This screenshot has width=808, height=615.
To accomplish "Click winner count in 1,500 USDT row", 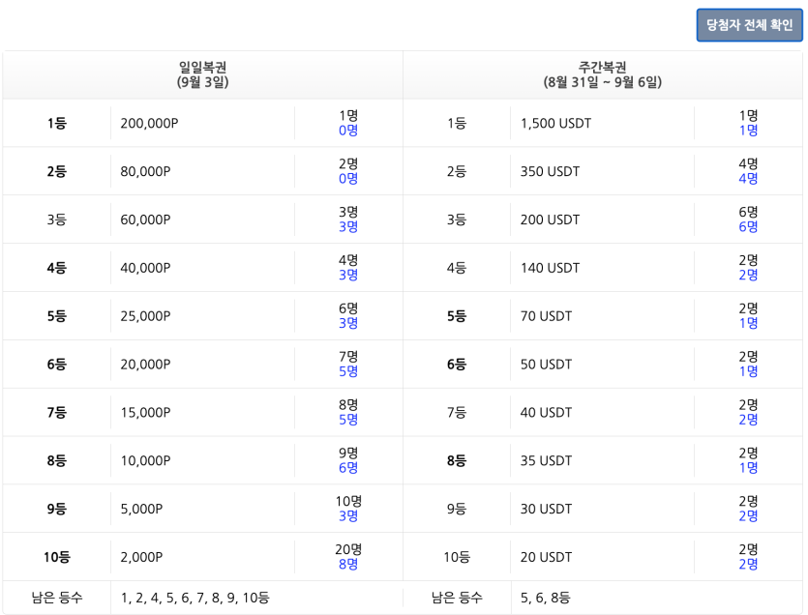I will [748, 123].
